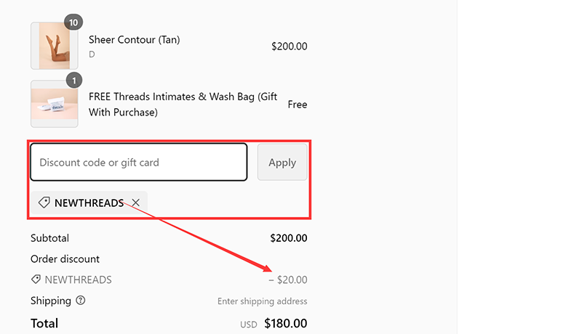Screen dimensions: 582x334
Task: Remove the NEWTHREADS discount code
Action: pos(136,203)
